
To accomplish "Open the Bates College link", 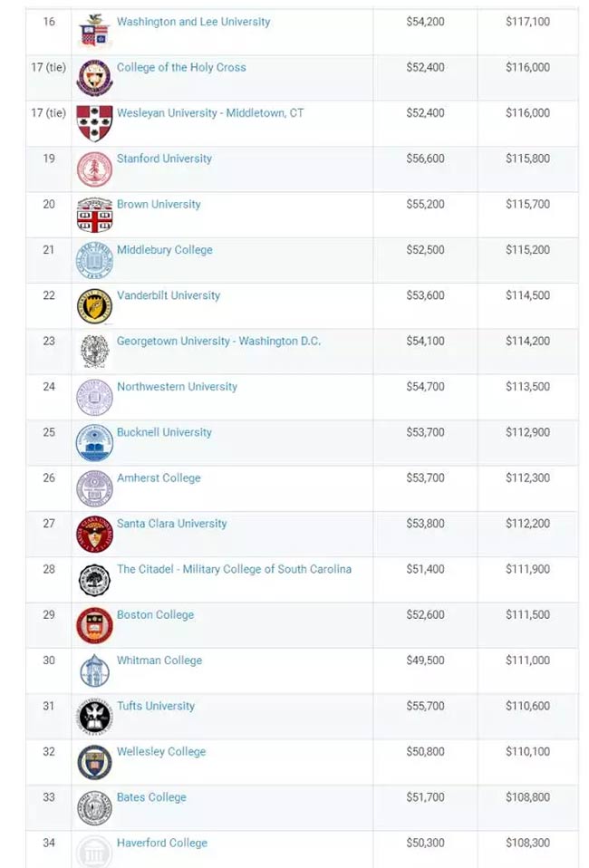I will pos(151,797).
